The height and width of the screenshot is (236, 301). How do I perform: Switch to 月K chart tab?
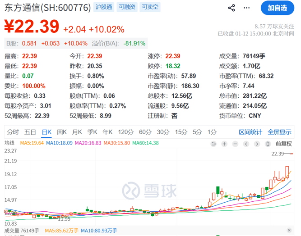(x=77, y=132)
